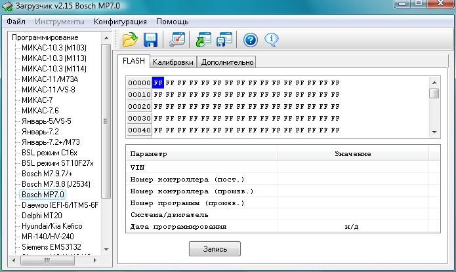The height and width of the screenshot is (272, 456).
Task: Select МИКАС-11/VS-8 in tree
Action: tap(49, 90)
